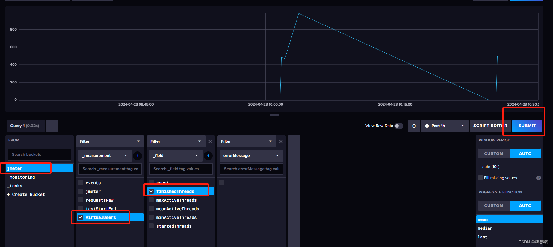553x247 pixels.
Task: Enable Fill missing values checkbox
Action: tap(481, 178)
